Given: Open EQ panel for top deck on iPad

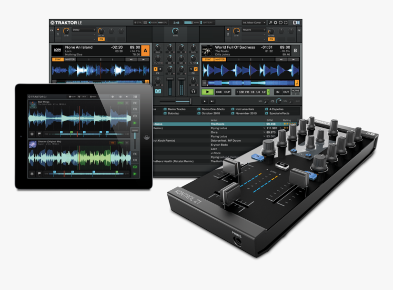Looking at the screenshot, I should [135, 109].
